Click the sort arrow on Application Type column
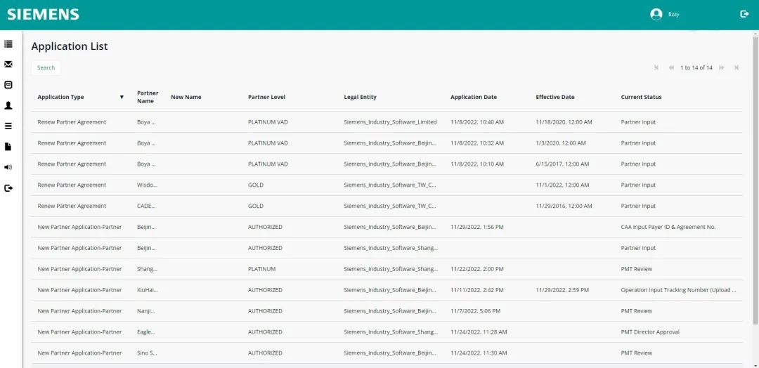 tap(122, 97)
